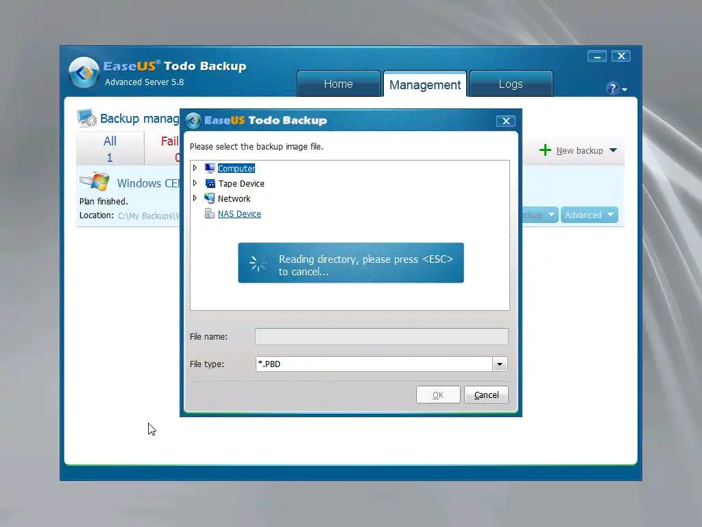
Task: Close the main EaseUS window
Action: [x=621, y=56]
